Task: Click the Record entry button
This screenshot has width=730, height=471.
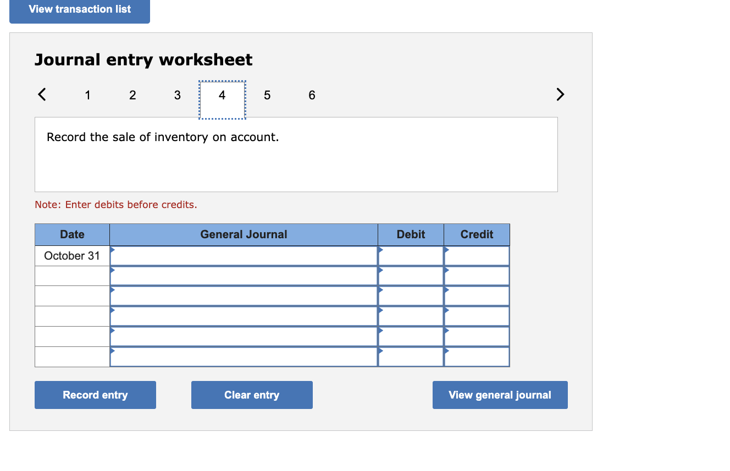Action: click(95, 395)
